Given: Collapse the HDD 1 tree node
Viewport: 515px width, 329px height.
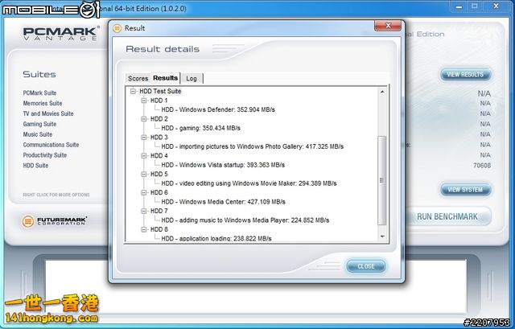Looking at the screenshot, I should point(144,101).
